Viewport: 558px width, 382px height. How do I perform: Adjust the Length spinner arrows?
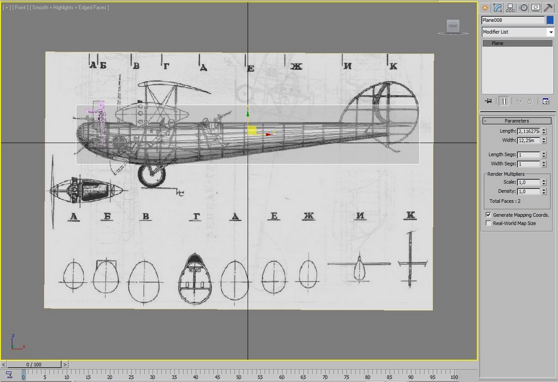pyautogui.click(x=544, y=131)
